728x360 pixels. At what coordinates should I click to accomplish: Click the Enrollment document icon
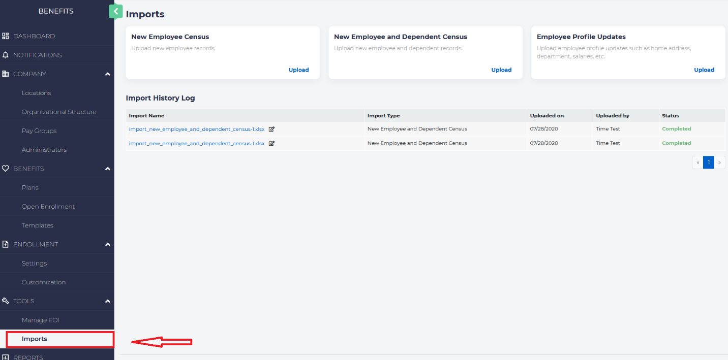coord(6,244)
